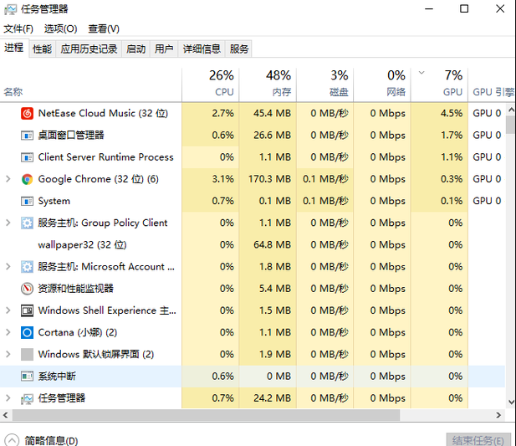The image size is (516, 446).
Task: Click the Cortana circle icon
Action: [27, 332]
